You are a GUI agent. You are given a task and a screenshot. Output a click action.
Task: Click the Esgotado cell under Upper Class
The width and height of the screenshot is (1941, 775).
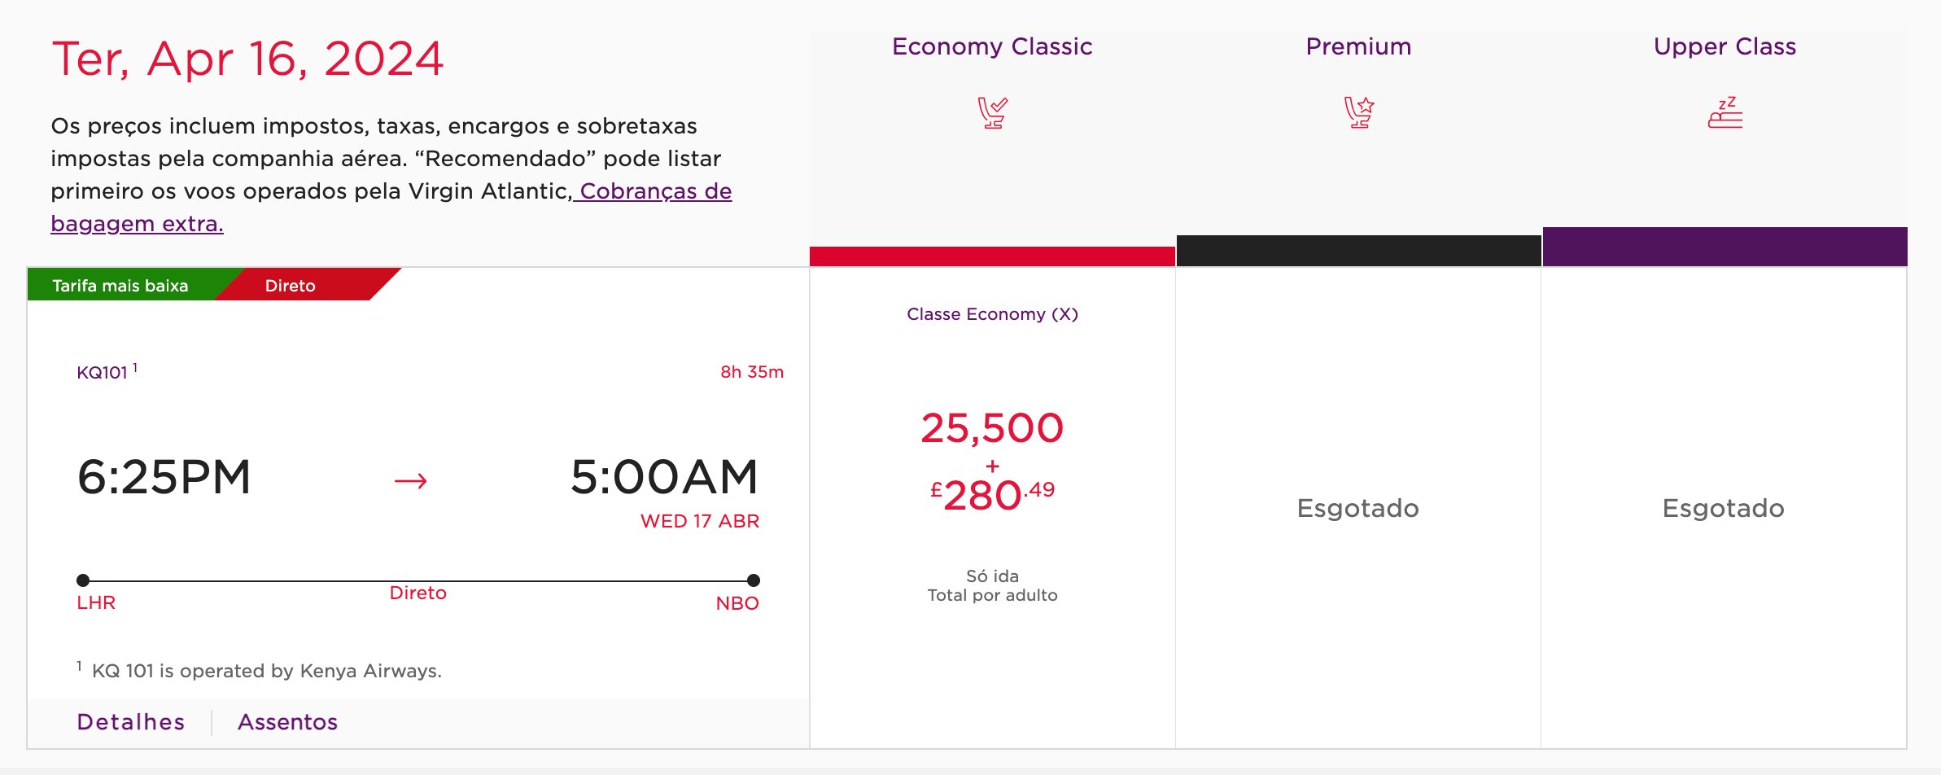tap(1724, 508)
